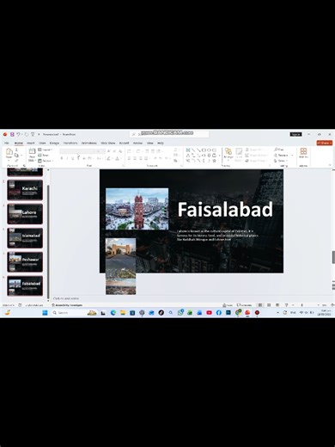Image resolution: width=335 pixels, height=447 pixels.
Task: Toggle Underline formatting
Action: [73, 158]
